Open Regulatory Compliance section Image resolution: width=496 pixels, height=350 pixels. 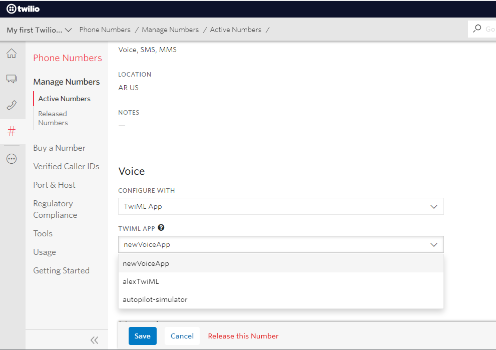pyautogui.click(x=55, y=209)
